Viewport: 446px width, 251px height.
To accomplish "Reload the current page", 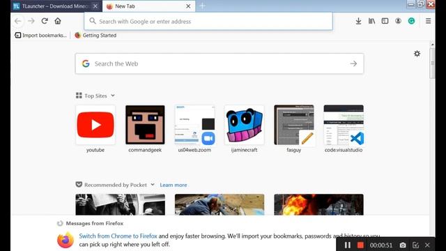I will pyautogui.click(x=45, y=21).
